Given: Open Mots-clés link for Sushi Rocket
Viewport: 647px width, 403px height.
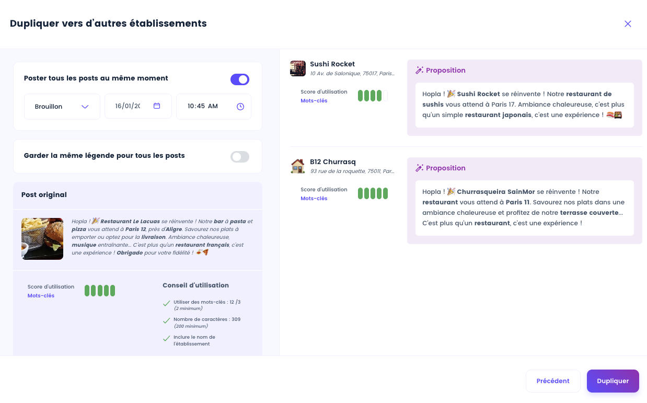Looking at the screenshot, I should [314, 101].
